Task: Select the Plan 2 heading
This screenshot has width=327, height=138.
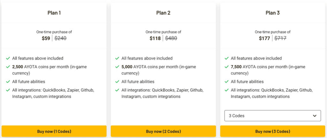Action: 163,13
